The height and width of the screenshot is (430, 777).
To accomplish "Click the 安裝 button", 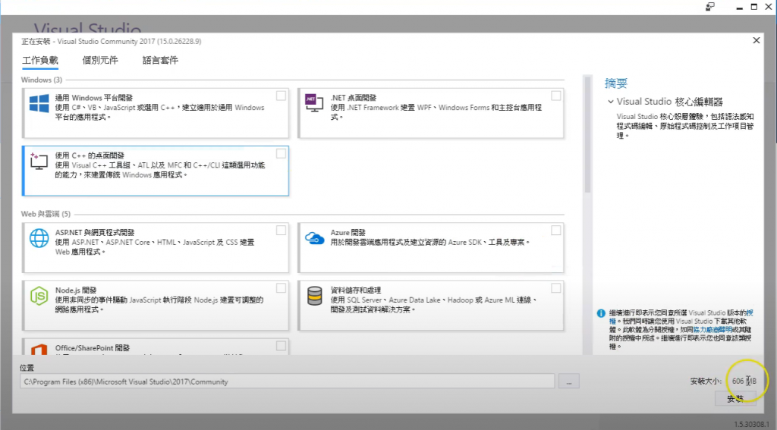I will click(x=735, y=399).
